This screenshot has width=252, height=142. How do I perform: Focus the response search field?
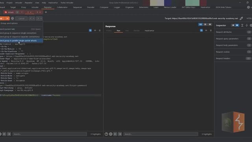coord(161,134)
